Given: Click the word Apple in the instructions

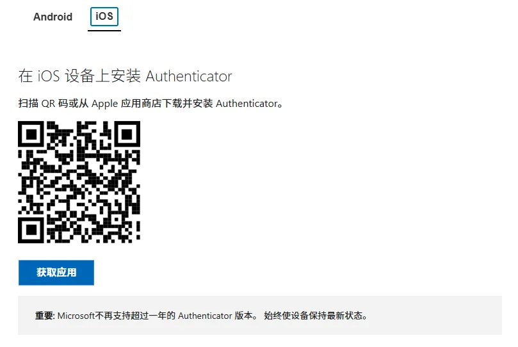Looking at the screenshot, I should pyautogui.click(x=104, y=104).
